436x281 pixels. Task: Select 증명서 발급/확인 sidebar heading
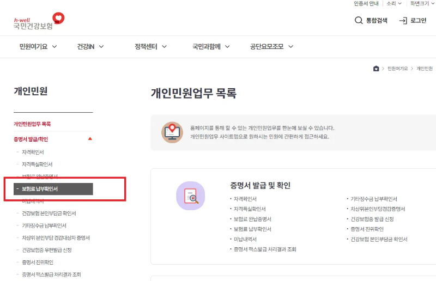tap(31, 139)
